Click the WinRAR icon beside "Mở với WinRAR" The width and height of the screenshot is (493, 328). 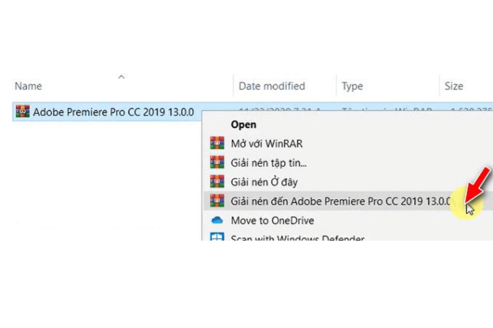pos(217,144)
